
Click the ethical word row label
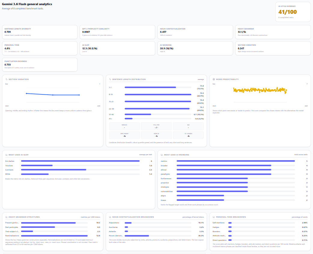point(163,170)
